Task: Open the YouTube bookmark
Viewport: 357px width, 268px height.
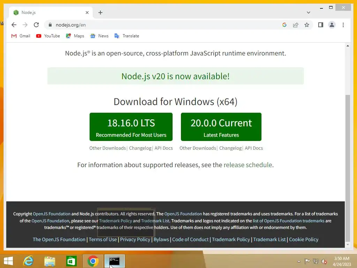Action: pos(48,36)
